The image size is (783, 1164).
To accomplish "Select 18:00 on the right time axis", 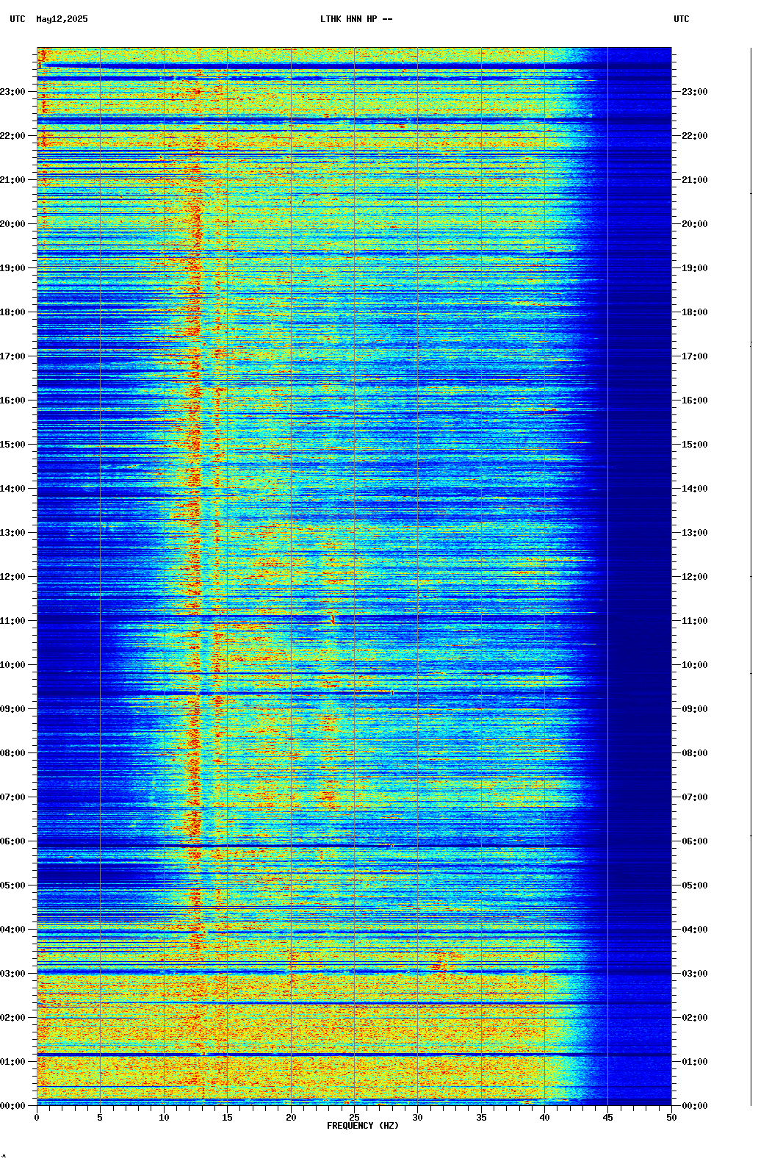I will coord(695,312).
